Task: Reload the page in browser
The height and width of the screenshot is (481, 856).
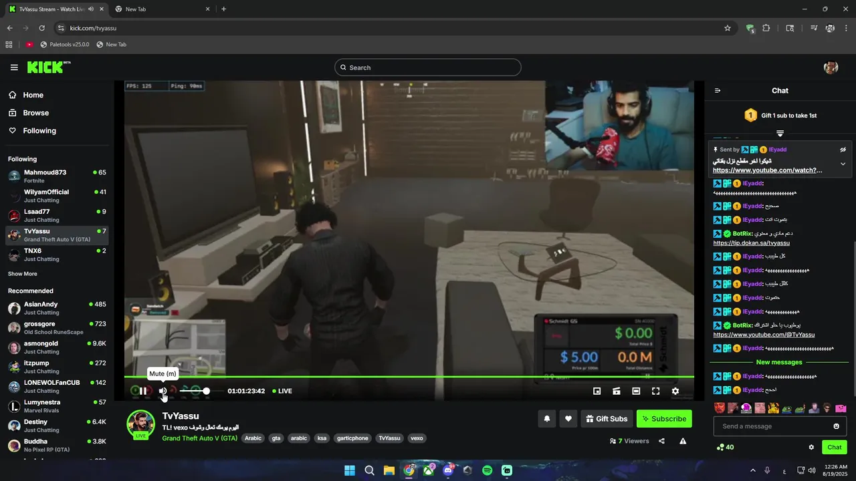Action: click(x=41, y=28)
